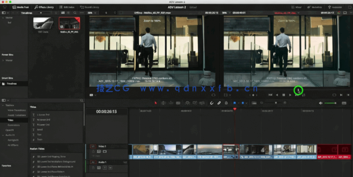Play the timeline viewer in reverse

pyautogui.click(x=277, y=95)
